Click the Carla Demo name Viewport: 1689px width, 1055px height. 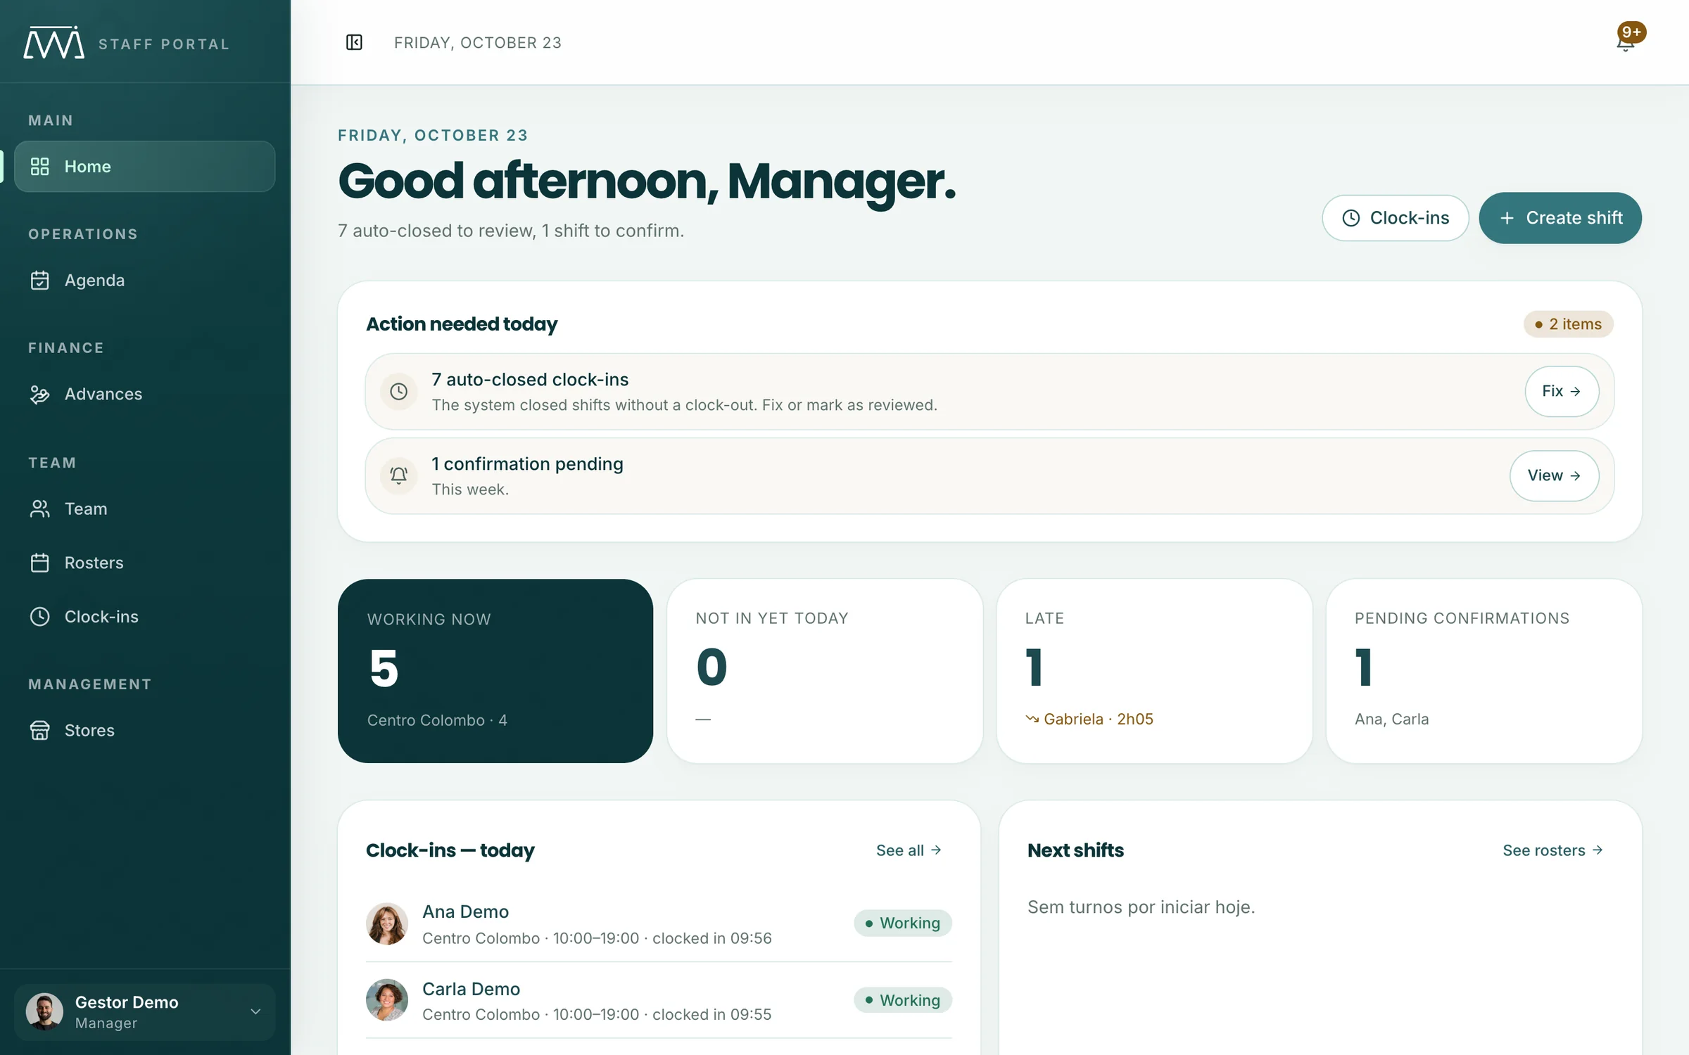pos(471,989)
